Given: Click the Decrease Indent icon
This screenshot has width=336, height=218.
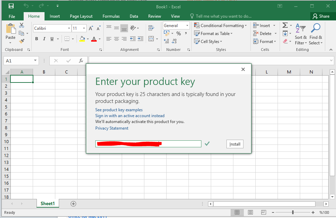Looking at the screenshot, I should pos(133,39).
